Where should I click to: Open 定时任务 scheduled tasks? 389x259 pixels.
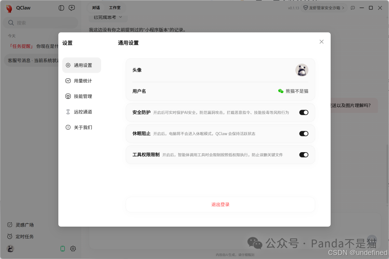click(24, 236)
